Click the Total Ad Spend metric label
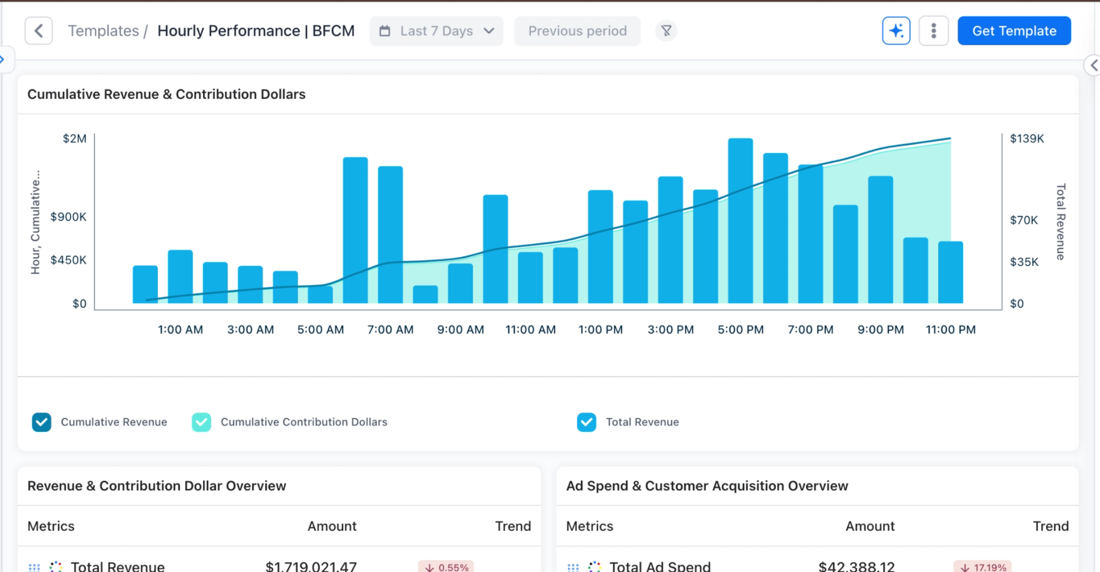 [660, 566]
